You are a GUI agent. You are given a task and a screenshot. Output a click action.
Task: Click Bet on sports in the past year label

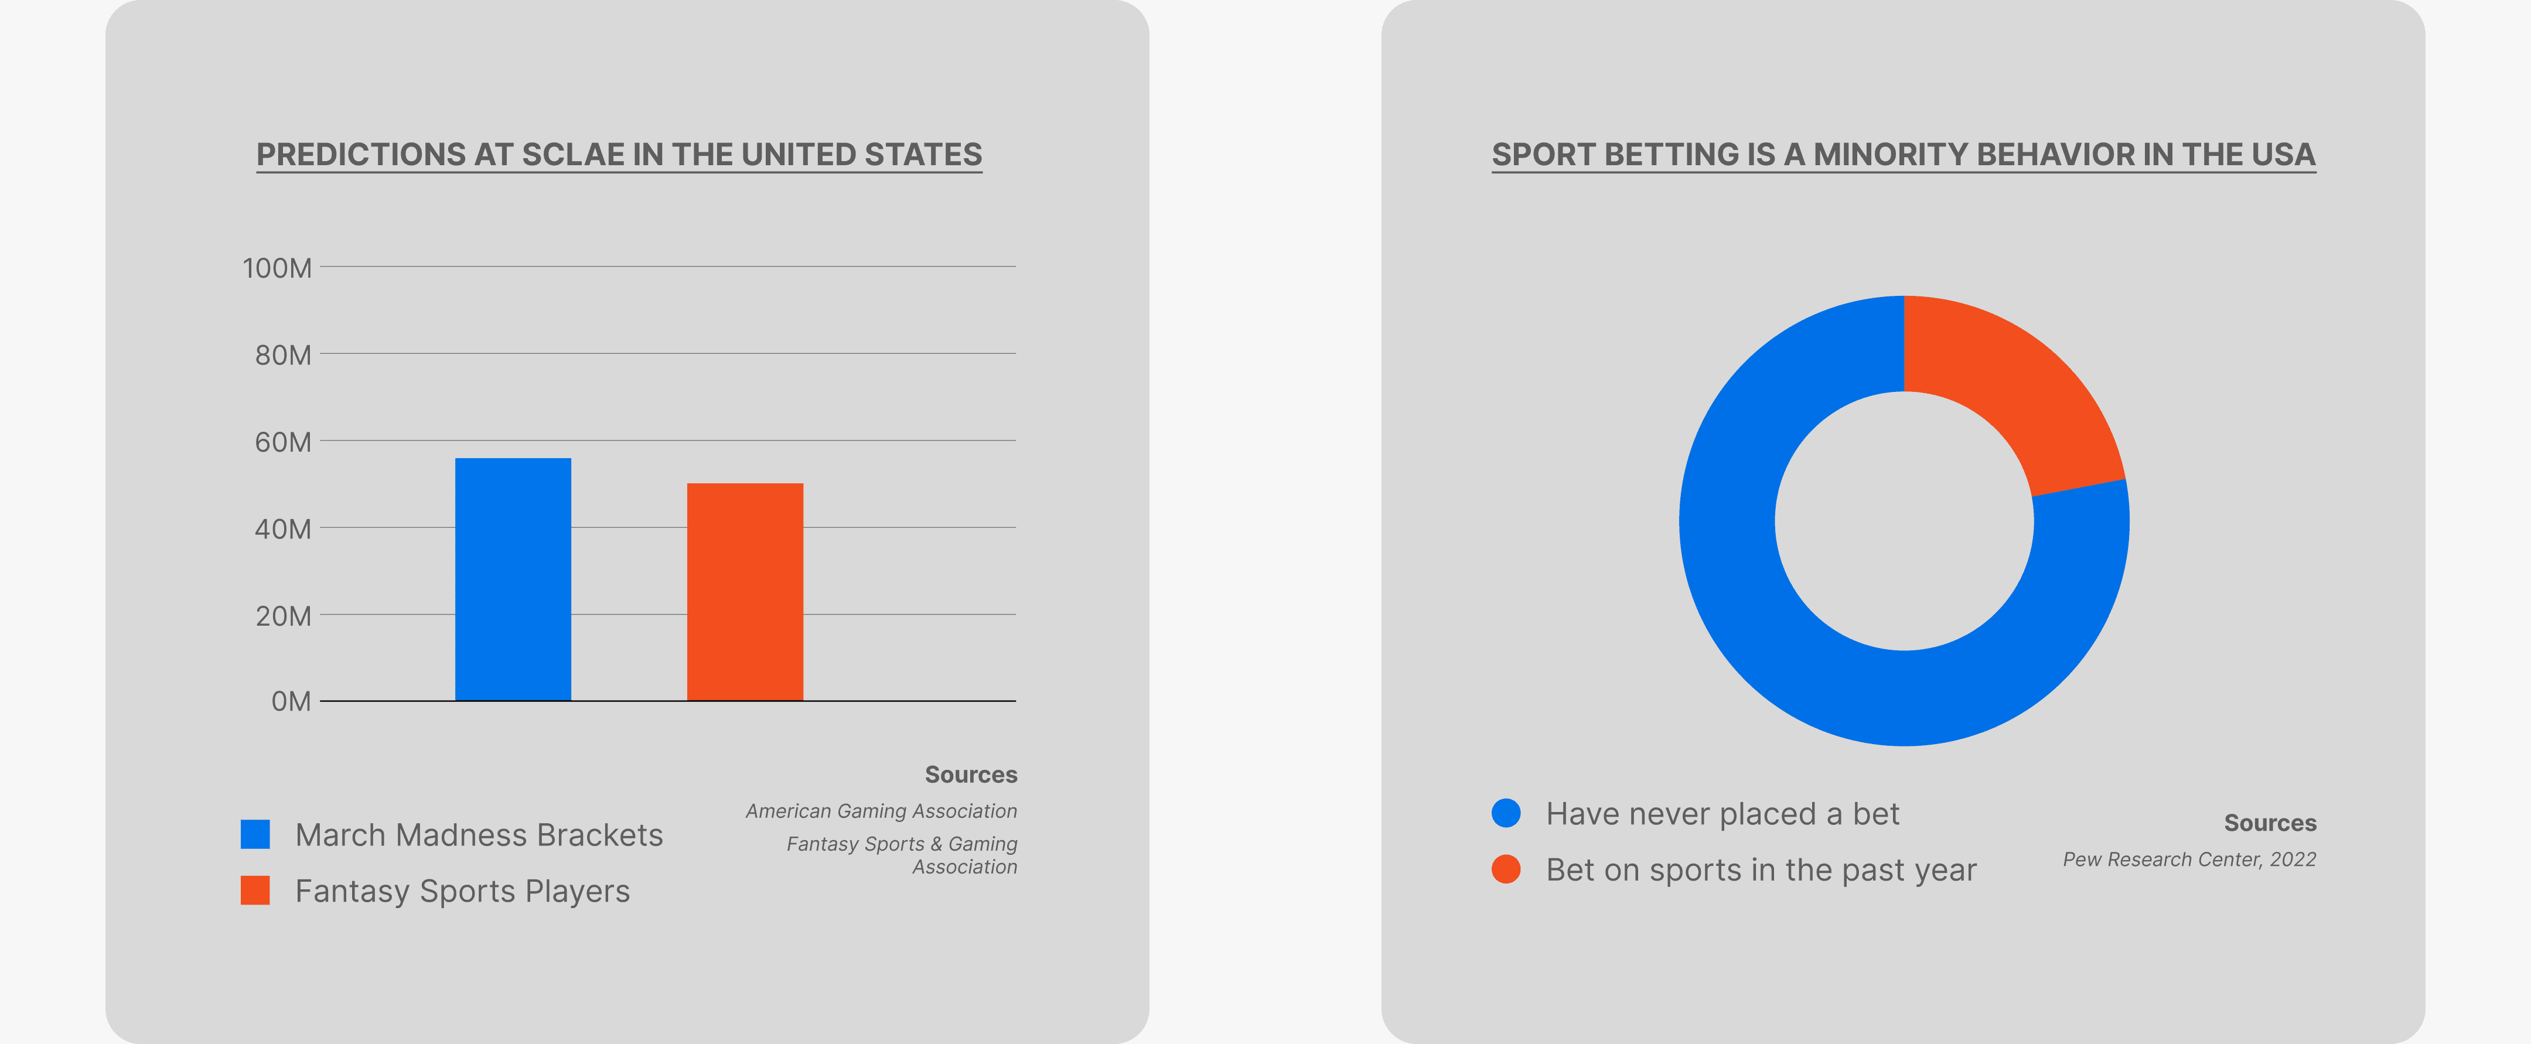[x=1761, y=869]
